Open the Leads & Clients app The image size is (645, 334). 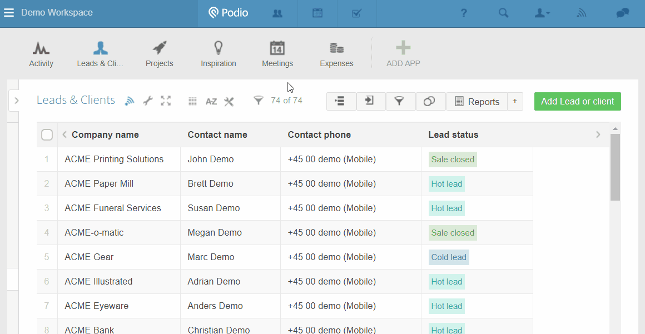coord(101,54)
